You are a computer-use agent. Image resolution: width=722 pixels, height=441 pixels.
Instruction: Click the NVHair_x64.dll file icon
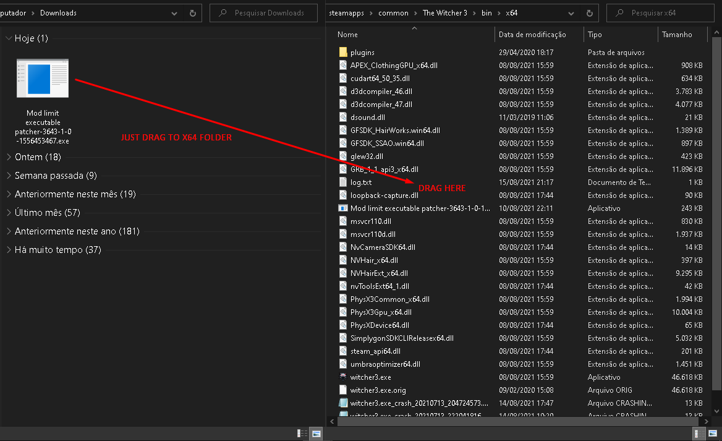click(x=343, y=260)
